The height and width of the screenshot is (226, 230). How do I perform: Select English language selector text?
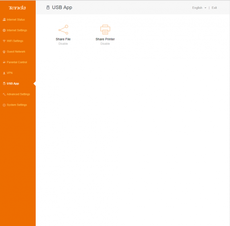(197, 8)
